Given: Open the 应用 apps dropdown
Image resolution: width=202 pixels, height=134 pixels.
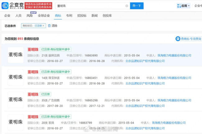Looking at the screenshot, I should coord(183,6).
